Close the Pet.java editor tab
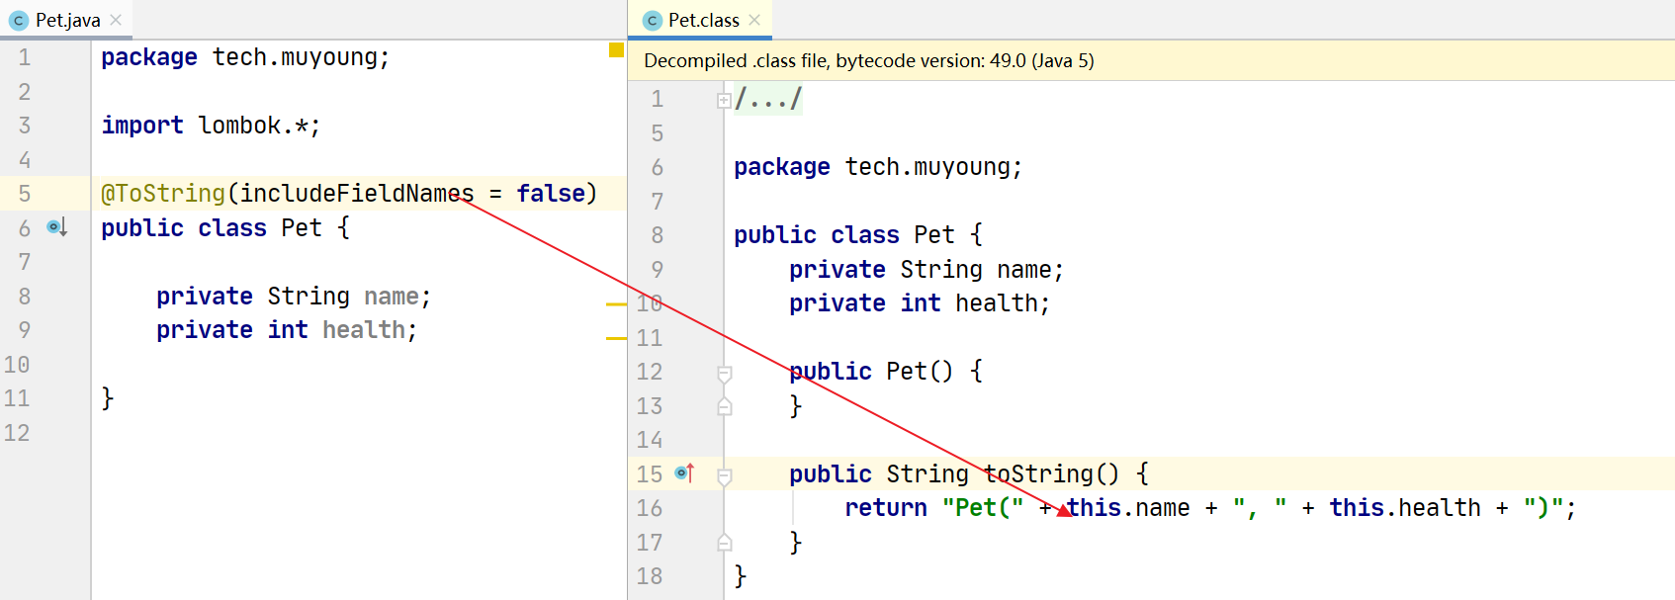Image resolution: width=1675 pixels, height=600 pixels. [116, 20]
